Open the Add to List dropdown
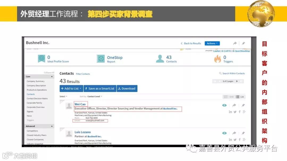This screenshot has width=287, height=161. (71, 88)
